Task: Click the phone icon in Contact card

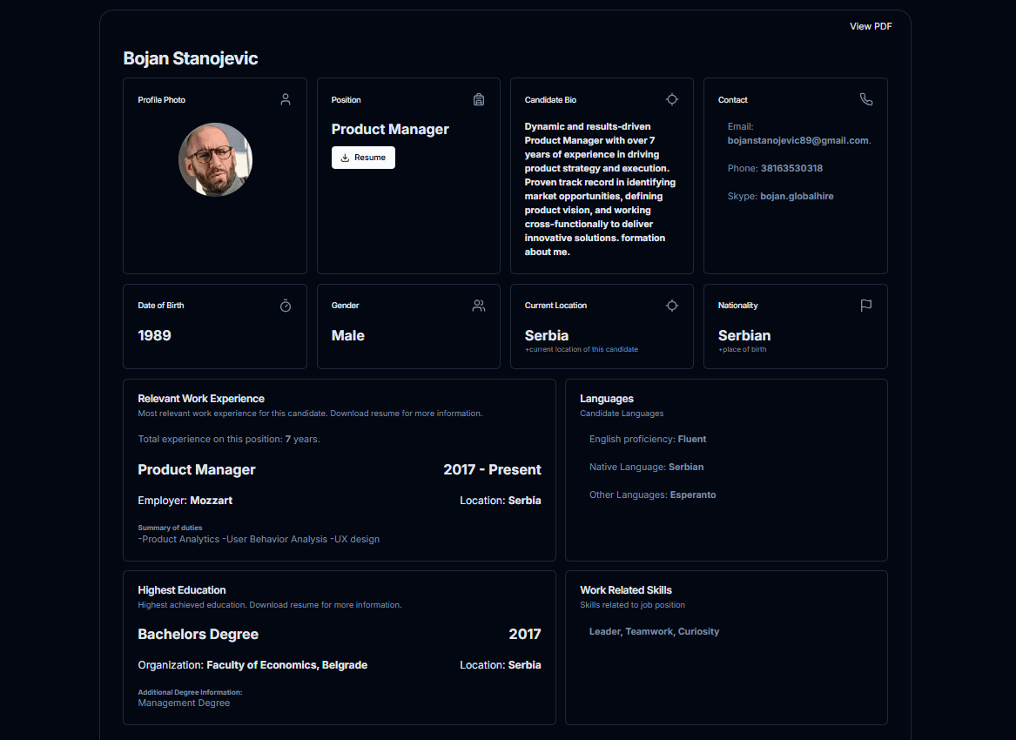Action: coord(865,99)
